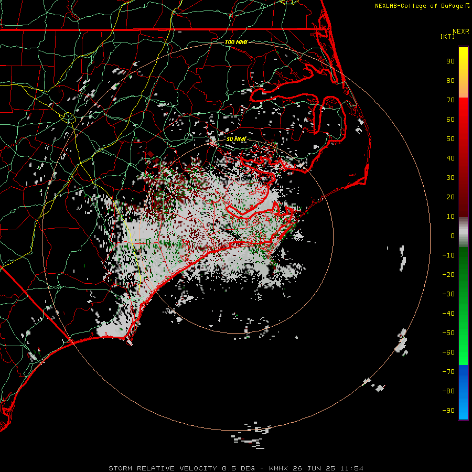Select the -70 scale value
This screenshot has width=472, height=472.
point(448,372)
